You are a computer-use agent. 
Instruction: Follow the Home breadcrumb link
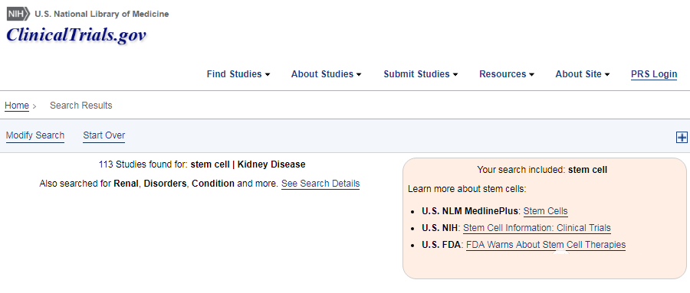[x=17, y=106]
